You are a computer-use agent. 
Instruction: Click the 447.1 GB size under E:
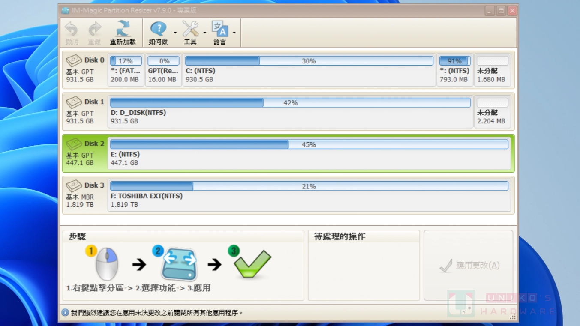point(124,163)
